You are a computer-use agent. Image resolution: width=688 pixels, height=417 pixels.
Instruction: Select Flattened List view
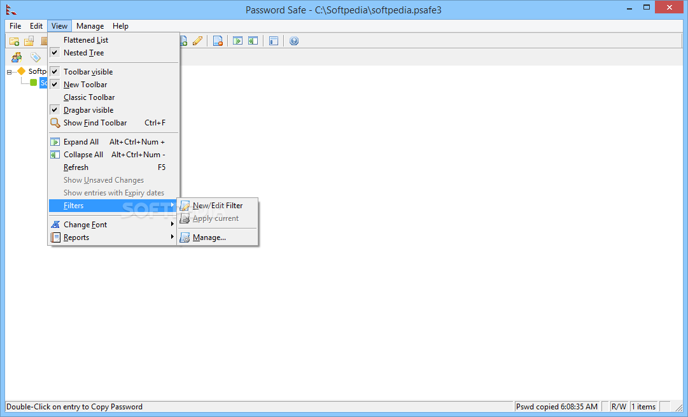click(114, 40)
